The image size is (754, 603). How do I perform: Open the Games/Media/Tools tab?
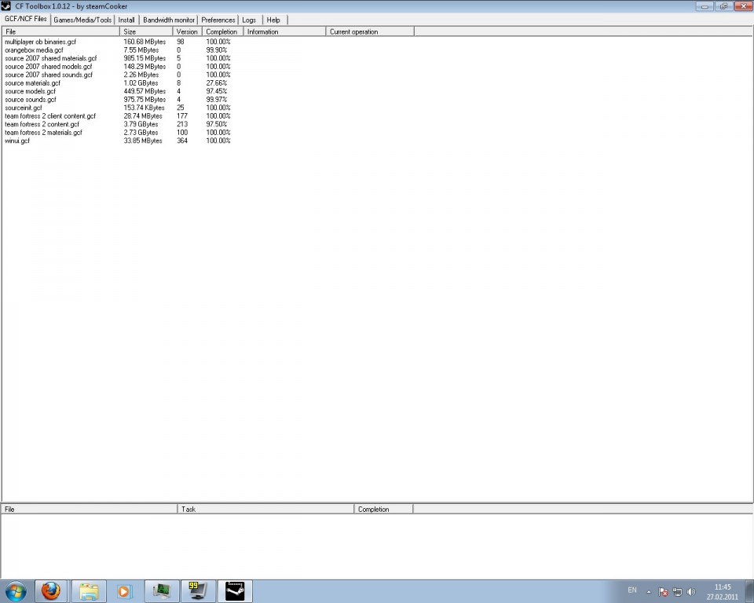point(82,20)
